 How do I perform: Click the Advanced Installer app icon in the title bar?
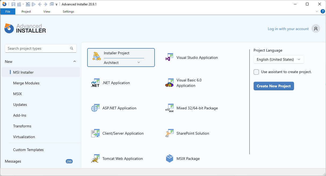4,4
